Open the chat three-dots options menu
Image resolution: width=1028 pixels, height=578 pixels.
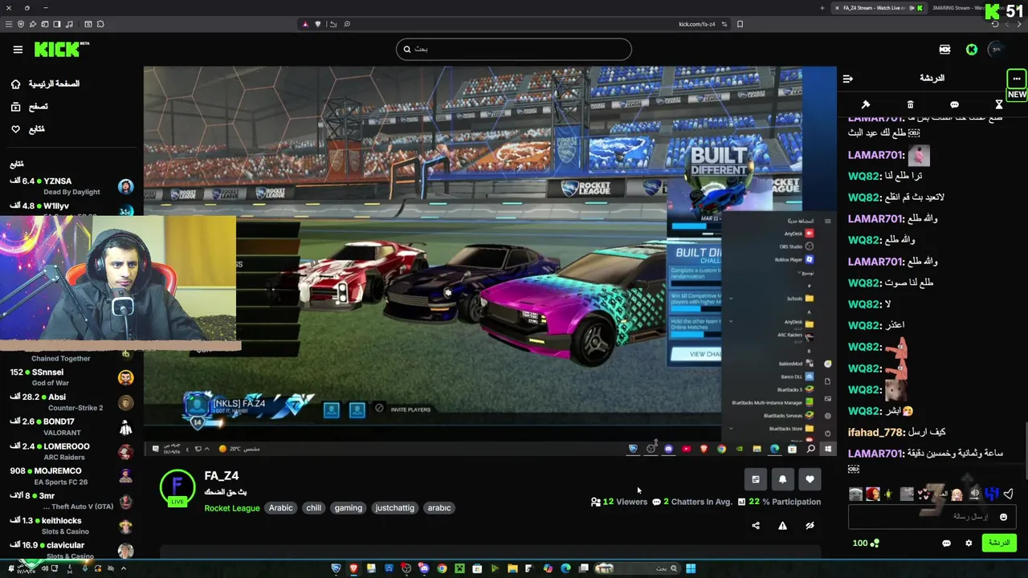(x=1017, y=79)
